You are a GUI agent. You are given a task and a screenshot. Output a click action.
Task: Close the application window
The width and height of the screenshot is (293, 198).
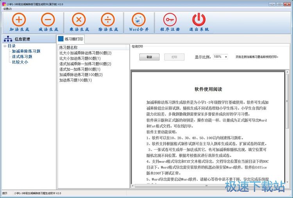click(287, 4)
